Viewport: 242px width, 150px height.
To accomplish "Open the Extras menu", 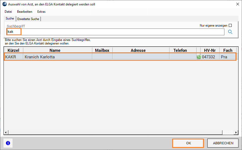I will (41, 12).
